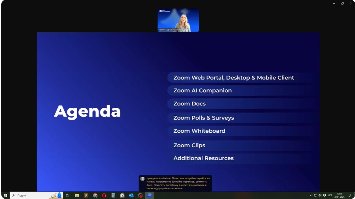Open volume control in system tray
Viewport: 355px width, 199px height.
(320, 195)
